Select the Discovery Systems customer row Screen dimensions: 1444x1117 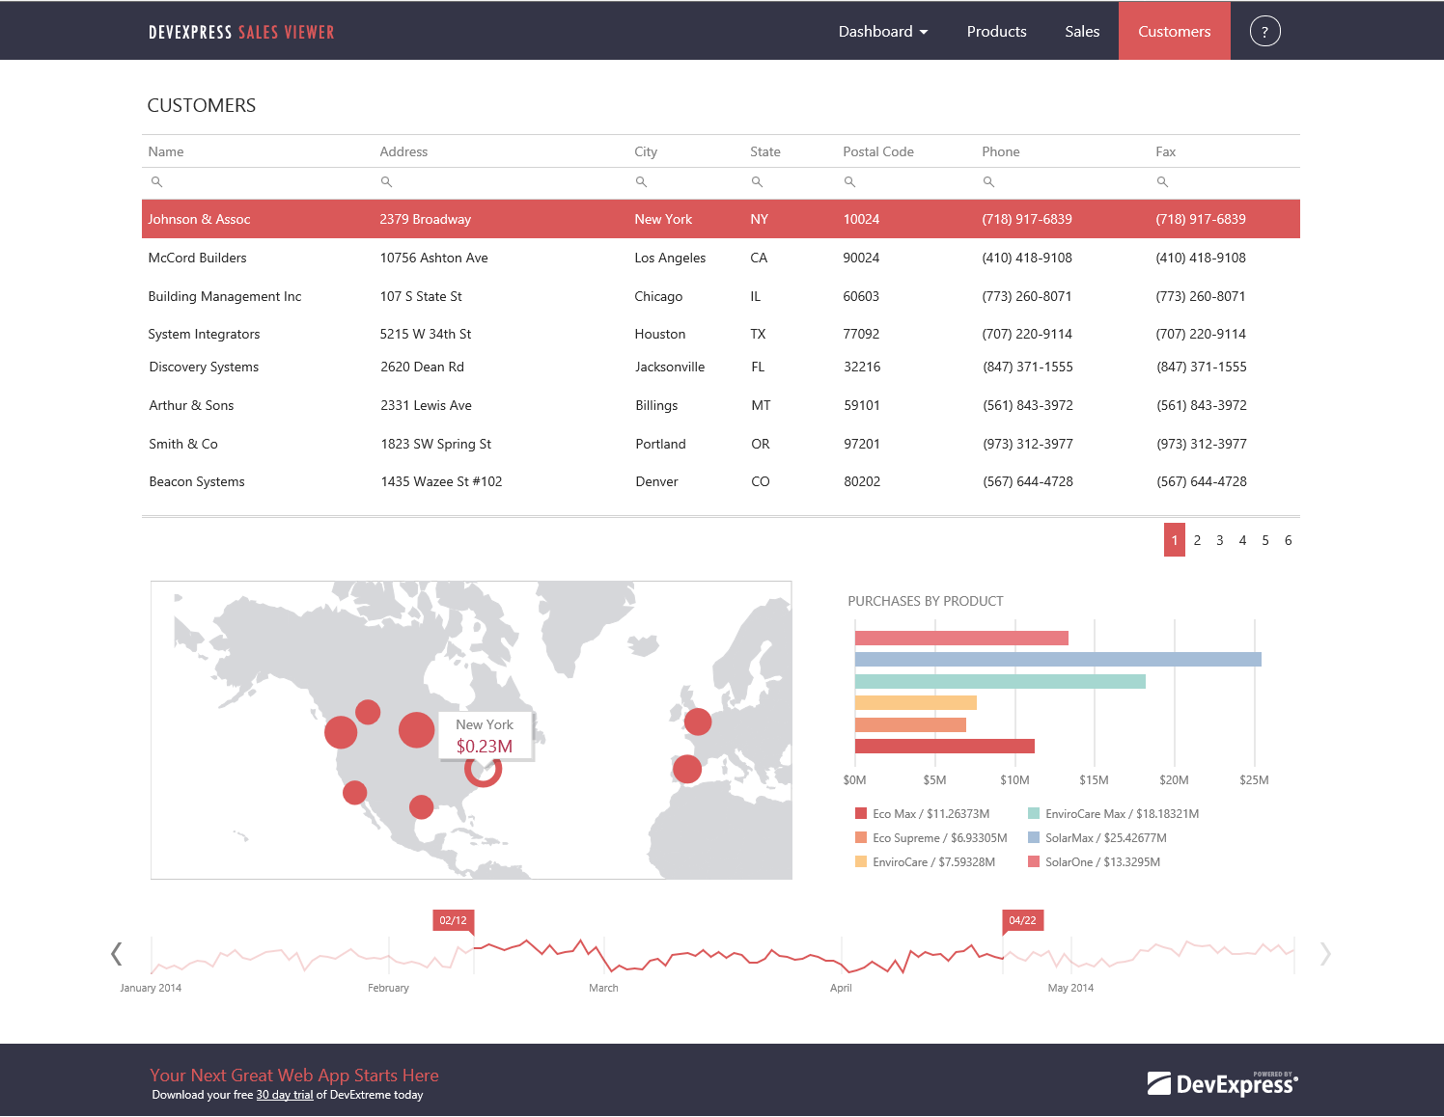(386, 367)
